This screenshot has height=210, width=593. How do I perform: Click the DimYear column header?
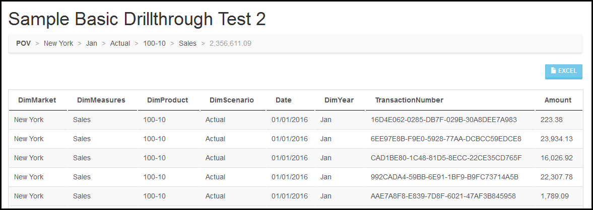339,100
